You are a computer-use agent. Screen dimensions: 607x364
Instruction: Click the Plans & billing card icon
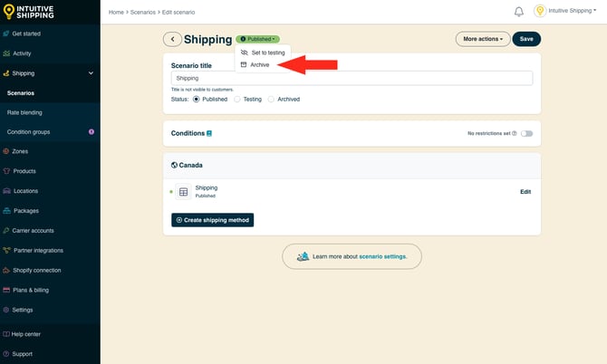(x=6, y=290)
